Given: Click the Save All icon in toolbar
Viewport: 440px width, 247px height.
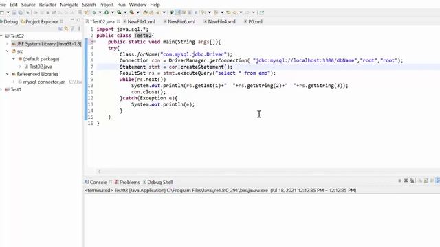Looking at the screenshot, I should pyautogui.click(x=21, y=12).
